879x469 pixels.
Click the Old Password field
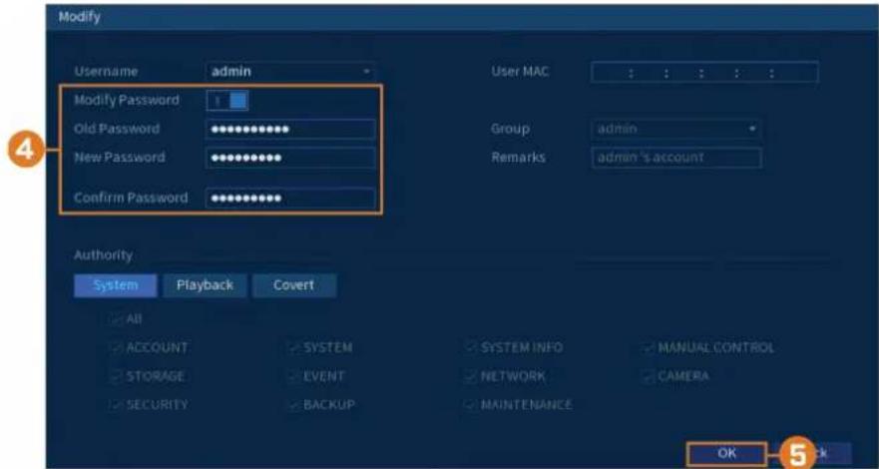(x=289, y=130)
